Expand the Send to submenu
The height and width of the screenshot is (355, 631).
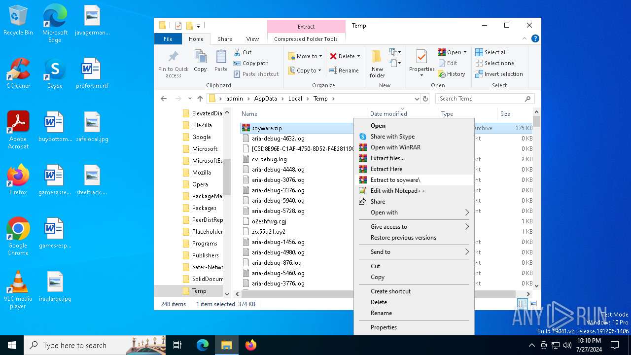(414, 252)
